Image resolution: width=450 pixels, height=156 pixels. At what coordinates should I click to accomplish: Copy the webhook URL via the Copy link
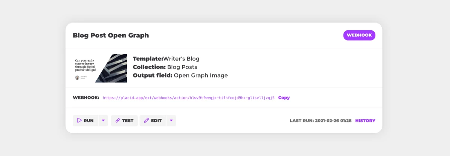point(284,97)
